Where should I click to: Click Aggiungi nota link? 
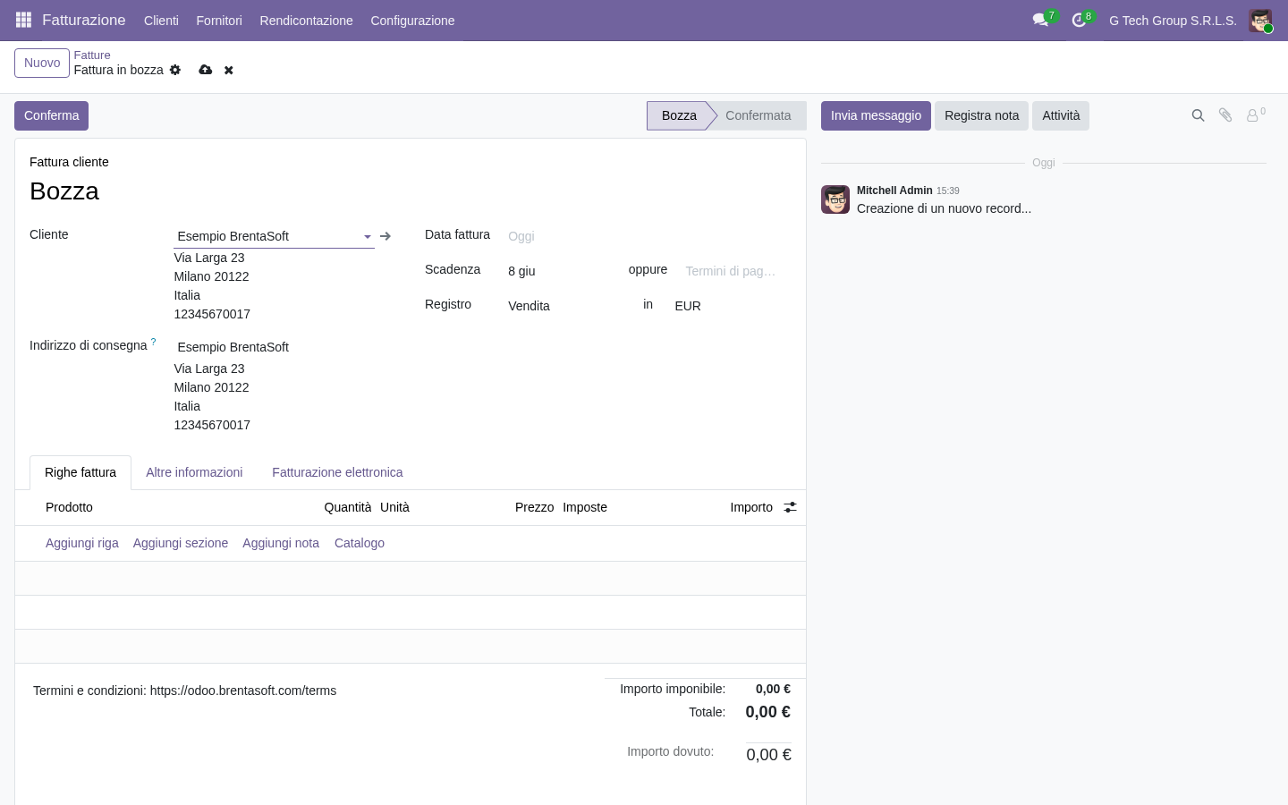tap(281, 543)
